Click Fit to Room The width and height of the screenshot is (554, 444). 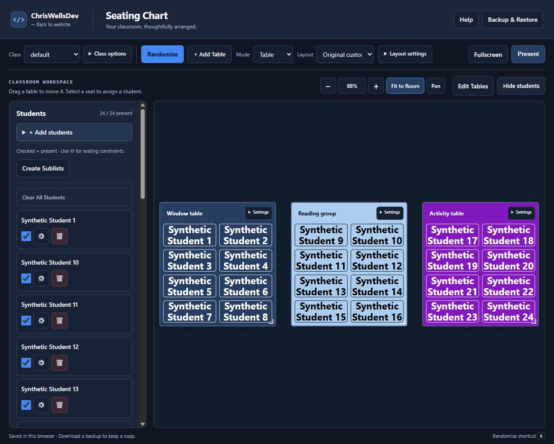click(405, 86)
